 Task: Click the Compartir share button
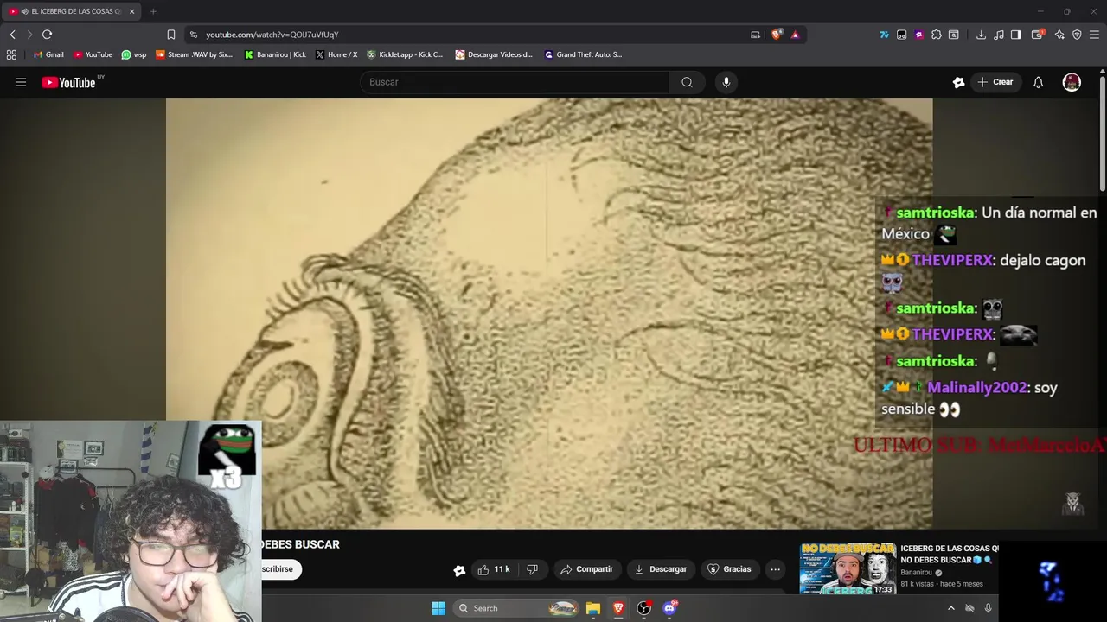586,569
